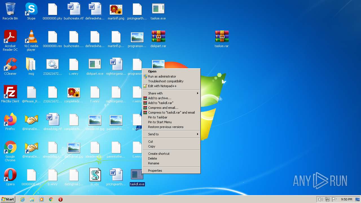Choose Add to archive...
The width and height of the screenshot is (361, 203).
pyautogui.click(x=171, y=98)
